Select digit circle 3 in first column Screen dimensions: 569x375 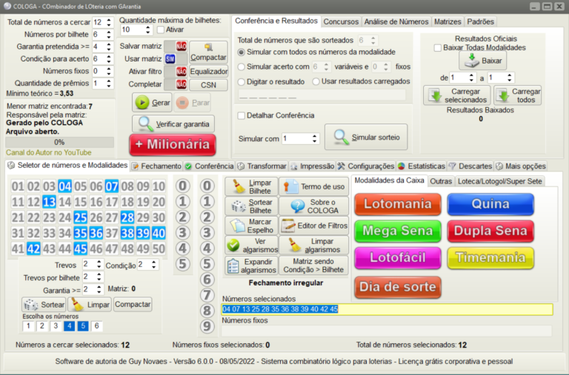click(182, 232)
